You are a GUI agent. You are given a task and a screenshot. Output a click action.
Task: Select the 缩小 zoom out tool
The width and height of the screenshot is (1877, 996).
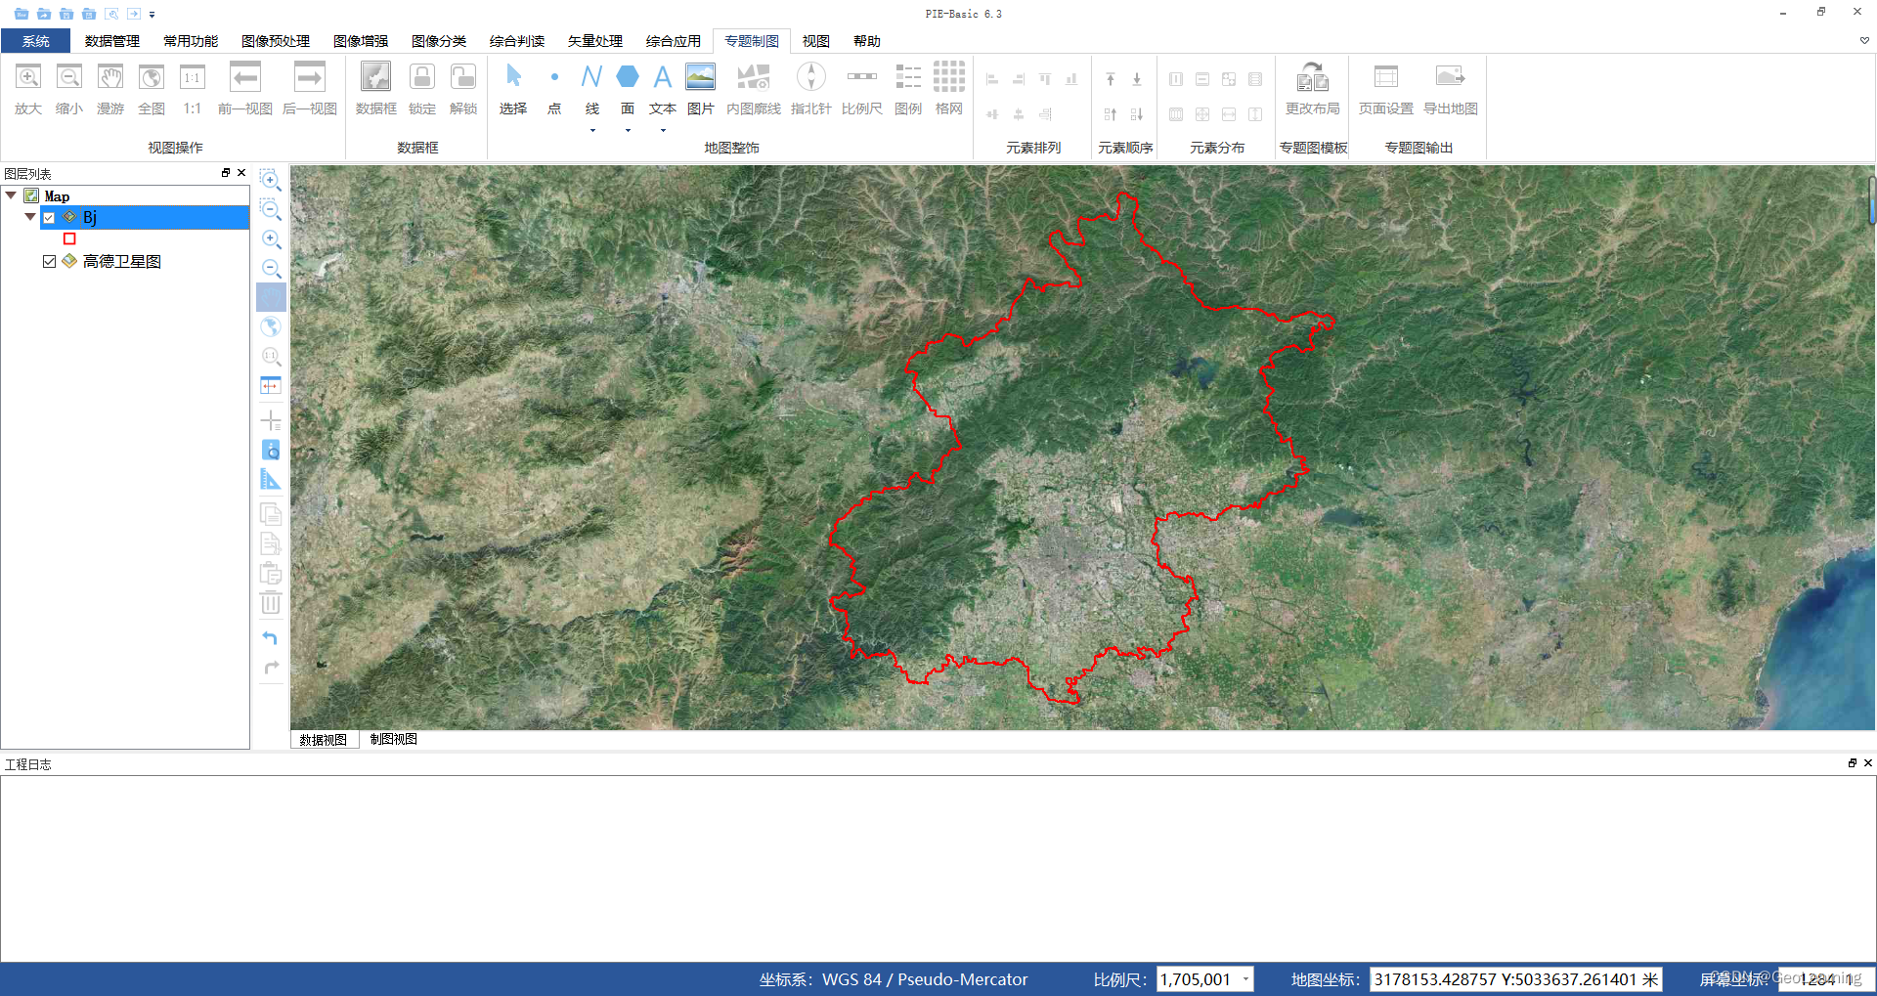(69, 89)
